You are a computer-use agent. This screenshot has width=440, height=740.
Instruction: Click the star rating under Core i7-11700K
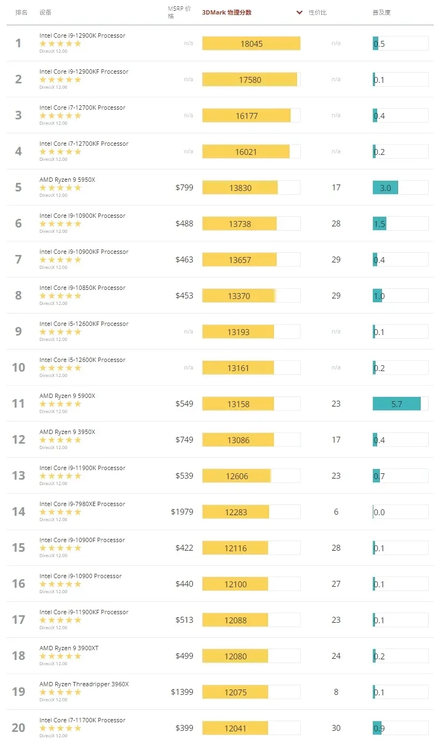point(60,728)
